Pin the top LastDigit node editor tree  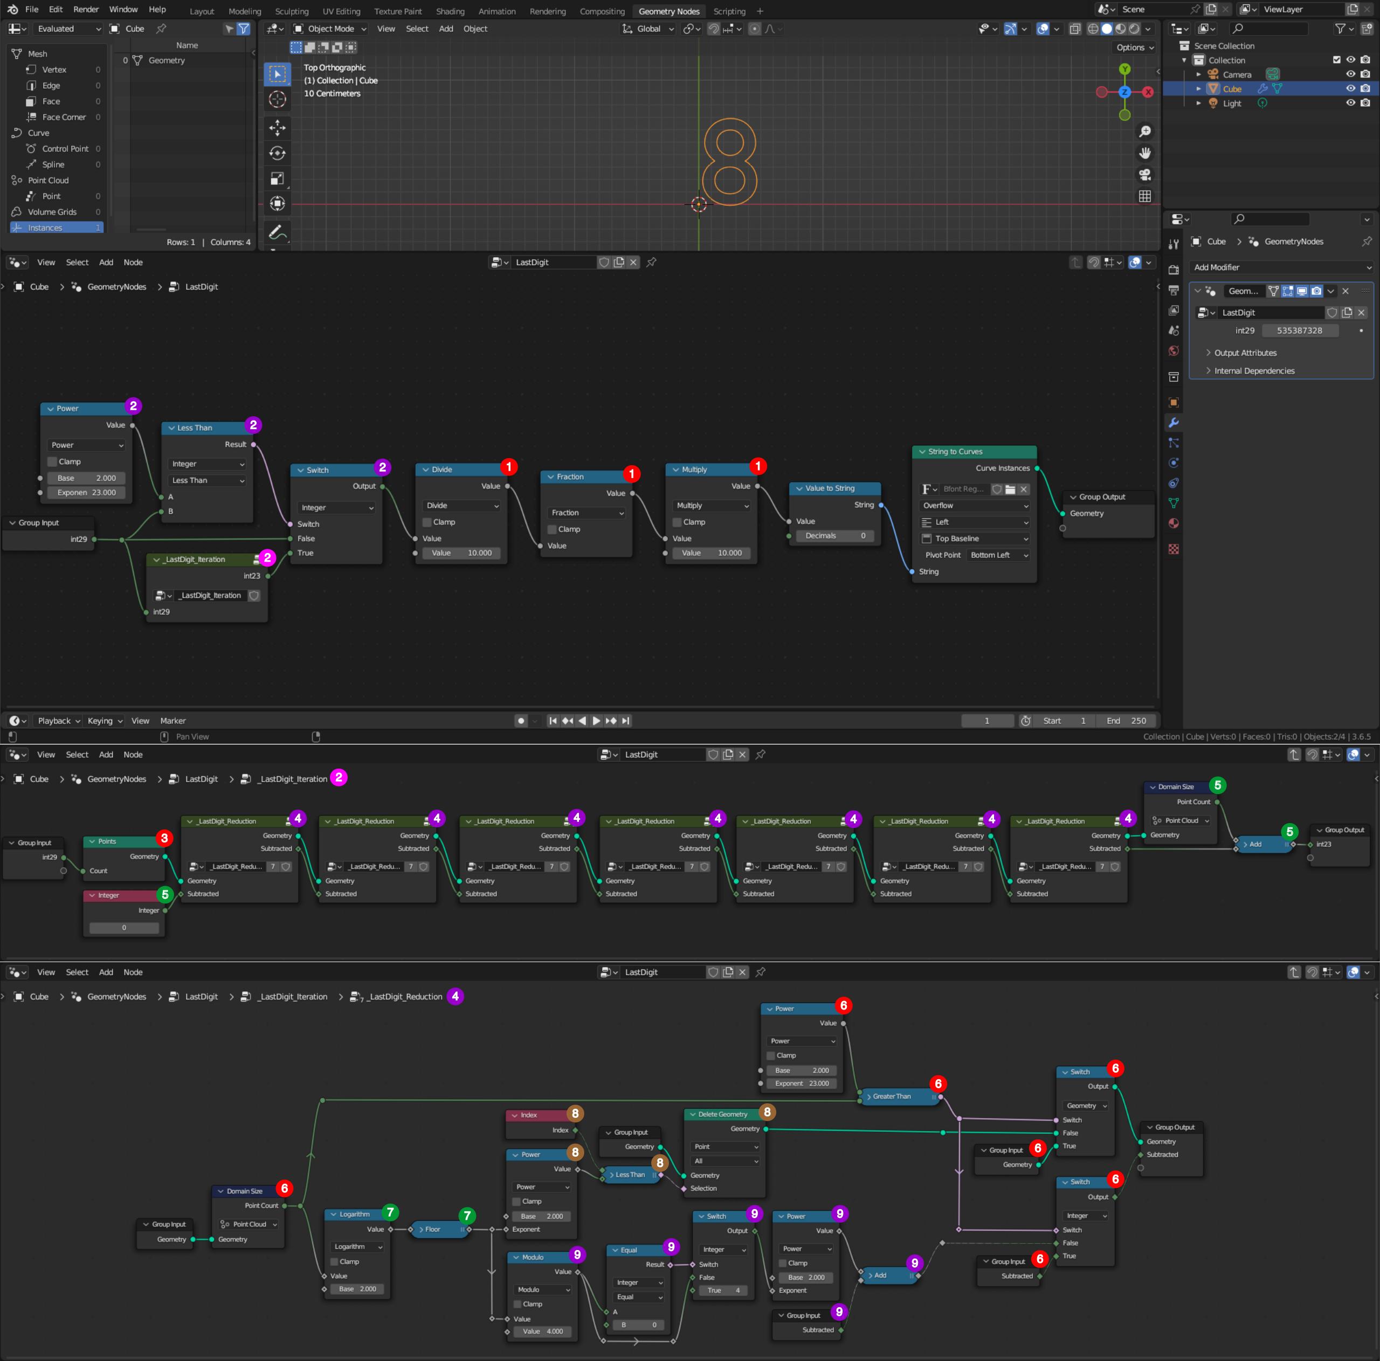[x=651, y=262]
